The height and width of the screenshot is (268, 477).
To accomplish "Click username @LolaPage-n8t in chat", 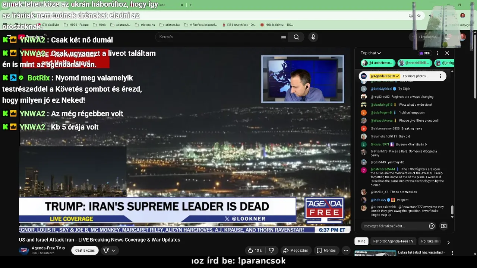I will pos(382,112).
